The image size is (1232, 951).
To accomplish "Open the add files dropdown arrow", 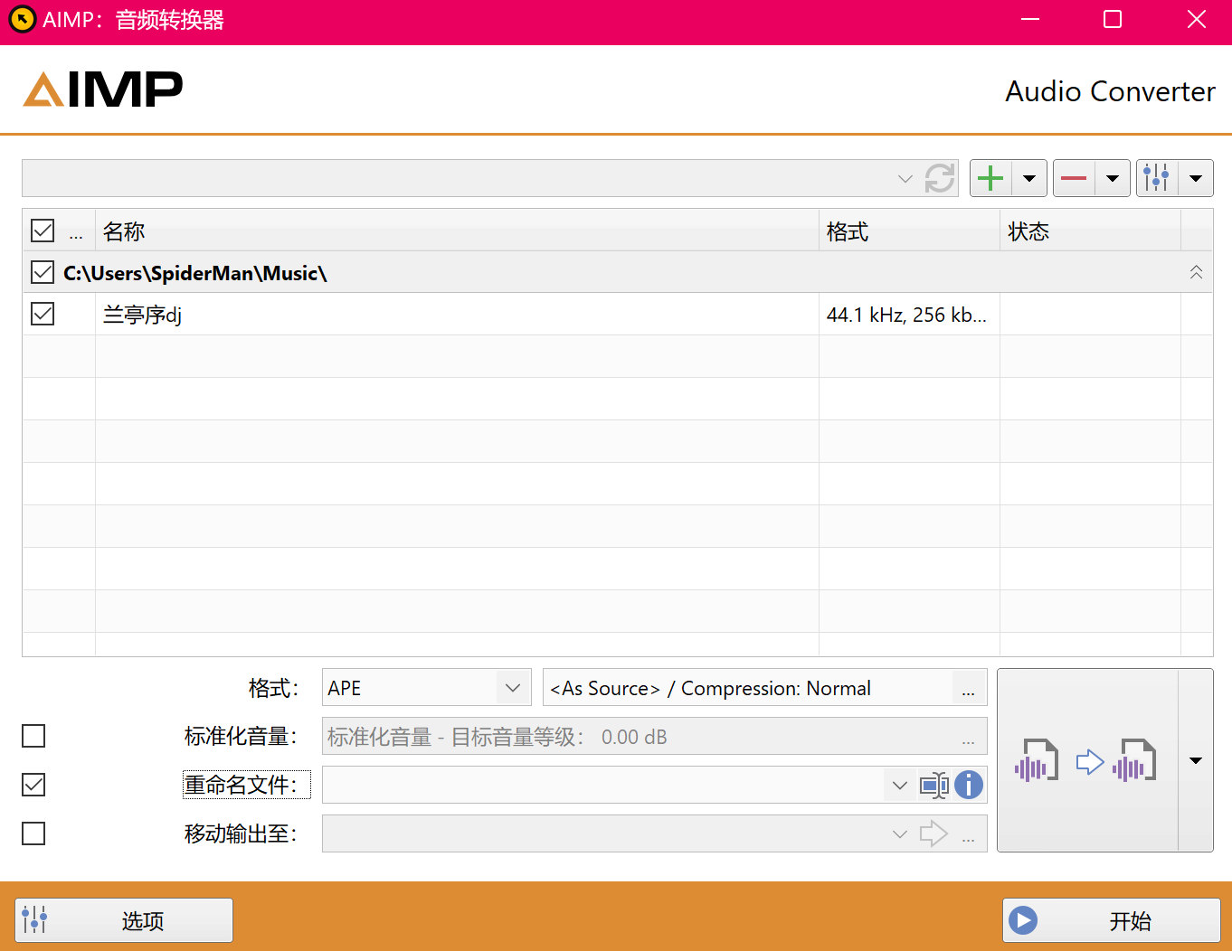I will 1029,178.
